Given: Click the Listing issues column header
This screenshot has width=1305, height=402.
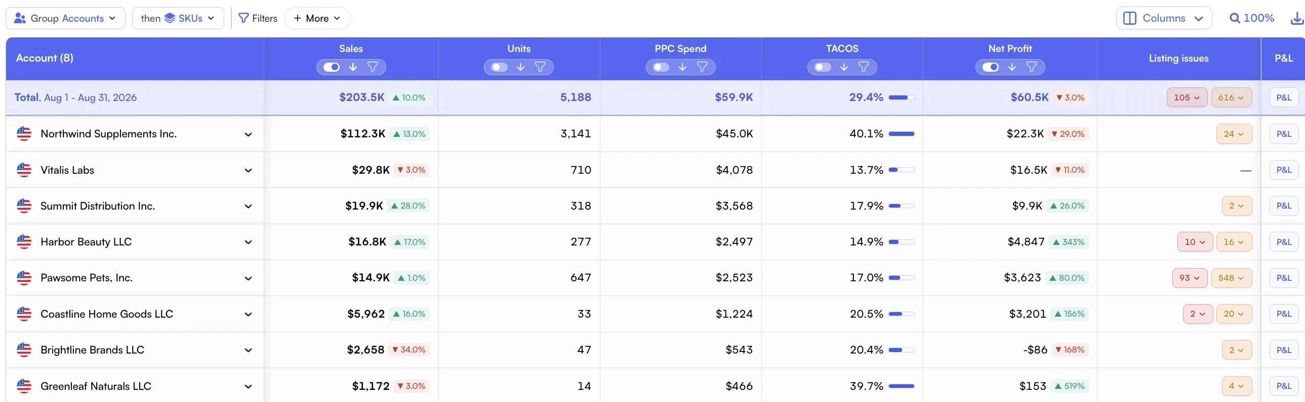Looking at the screenshot, I should [1178, 58].
